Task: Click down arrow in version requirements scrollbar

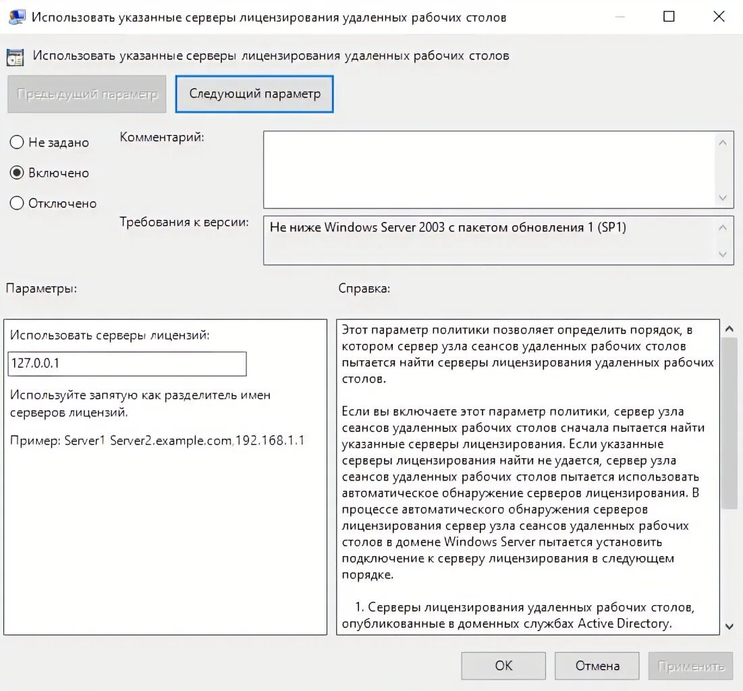Action: [x=723, y=254]
